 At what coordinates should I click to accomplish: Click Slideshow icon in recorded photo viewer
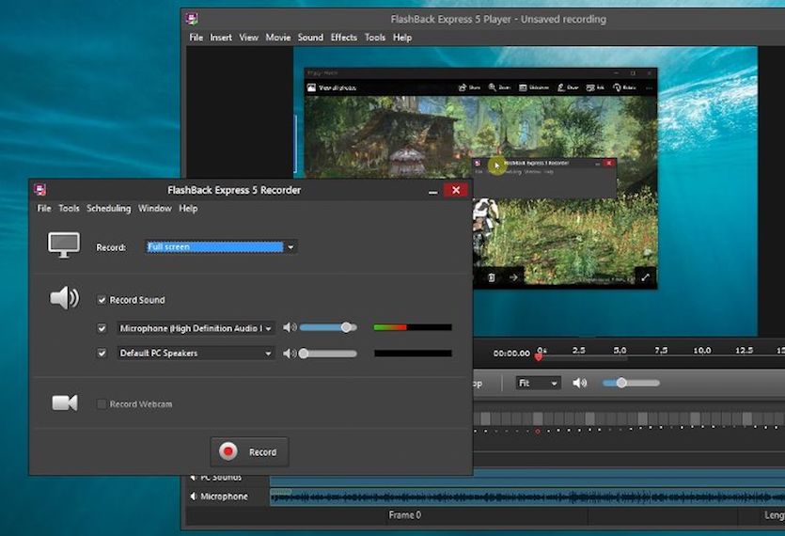point(523,87)
